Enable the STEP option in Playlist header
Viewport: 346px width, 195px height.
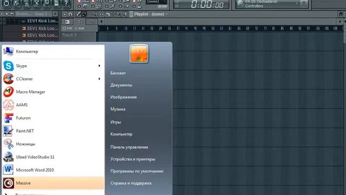(x=67, y=28)
